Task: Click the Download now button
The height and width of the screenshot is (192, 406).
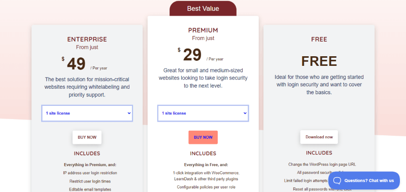Action: click(319, 137)
